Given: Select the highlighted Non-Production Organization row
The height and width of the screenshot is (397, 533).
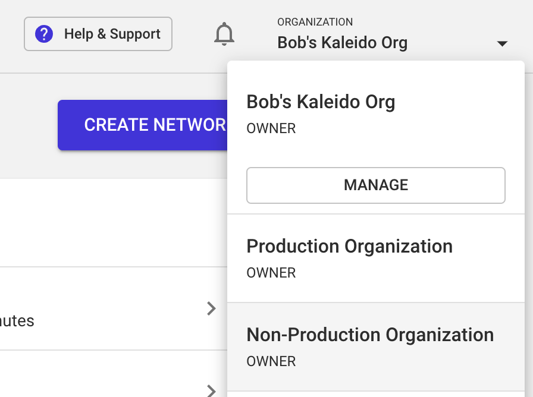Looking at the screenshot, I should coord(370,335).
